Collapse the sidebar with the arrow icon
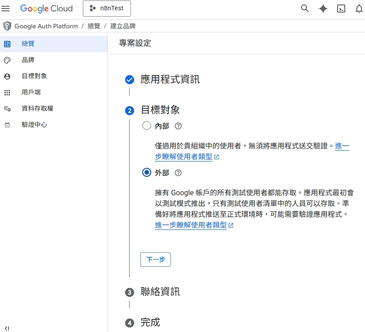 pos(7,328)
